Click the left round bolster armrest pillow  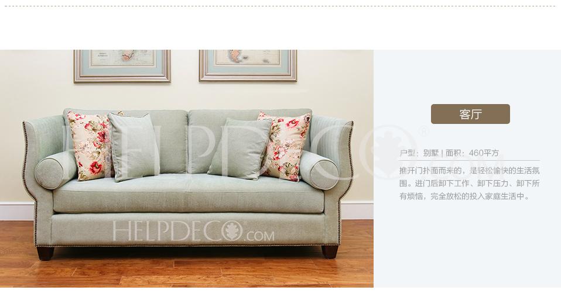(x=56, y=170)
